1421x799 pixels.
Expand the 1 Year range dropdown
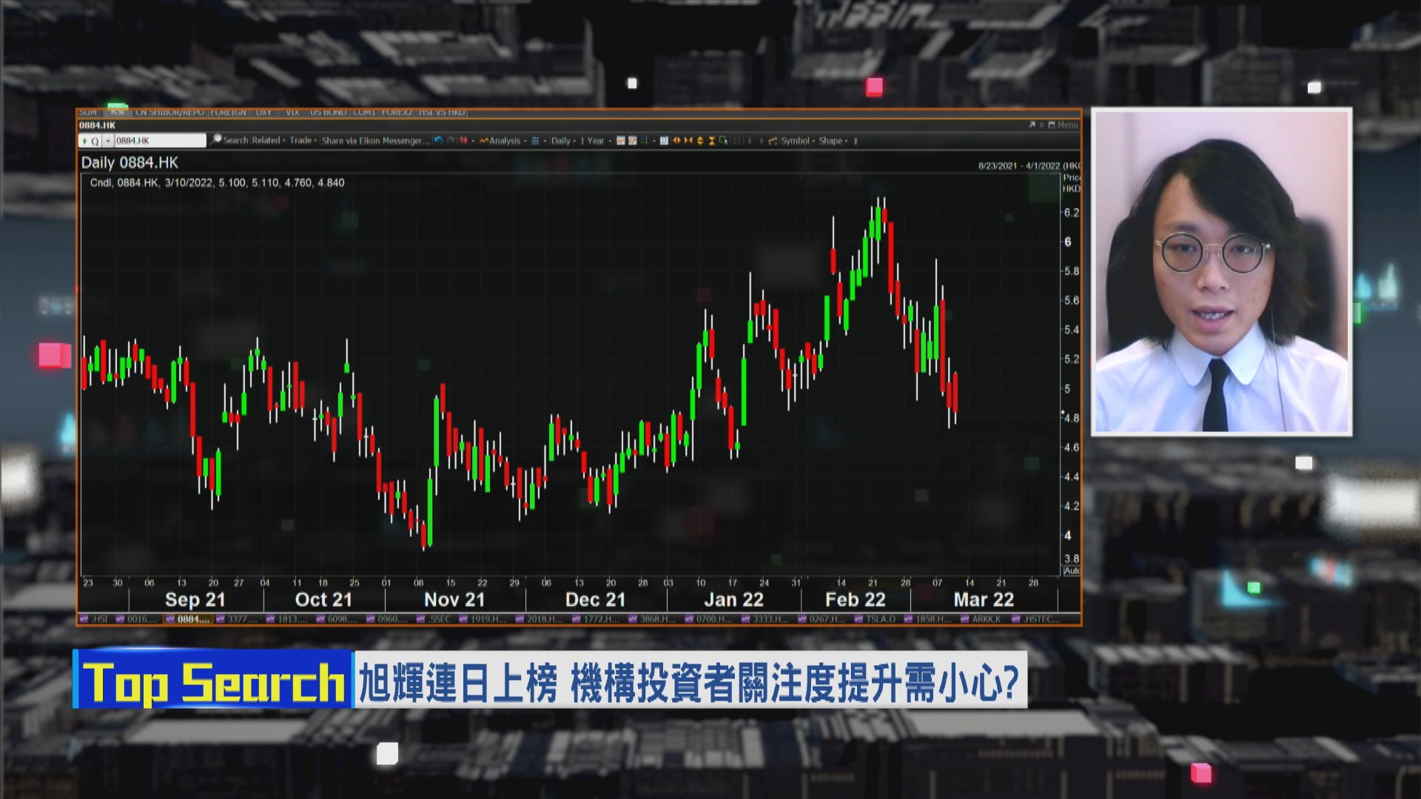592,141
